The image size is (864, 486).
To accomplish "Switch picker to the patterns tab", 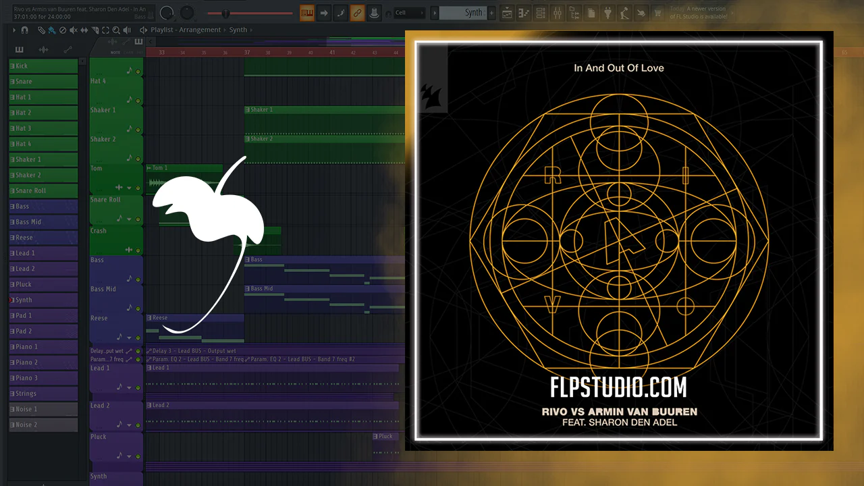I will (19, 49).
